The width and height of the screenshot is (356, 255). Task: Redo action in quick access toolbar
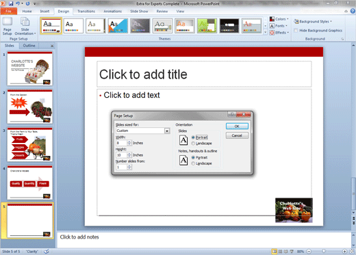coord(27,3)
